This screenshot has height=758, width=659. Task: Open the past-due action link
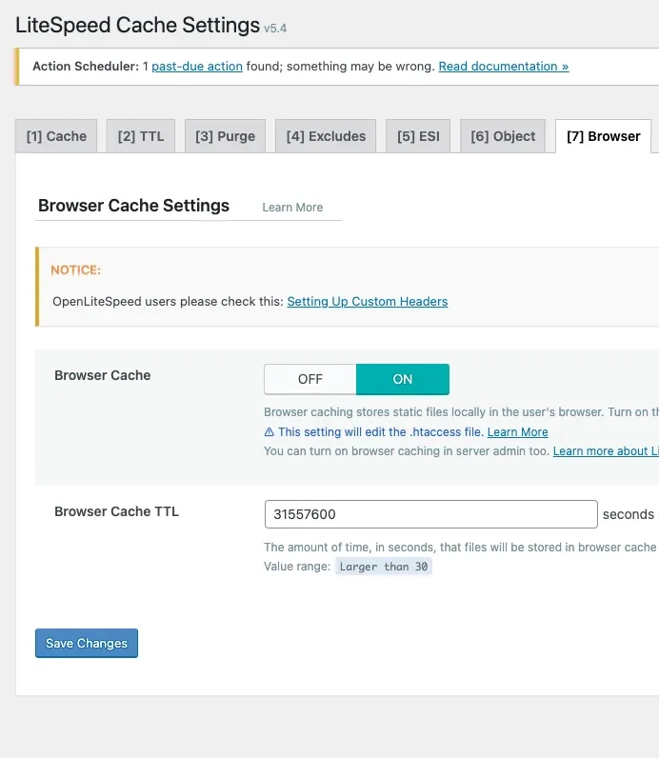click(x=197, y=67)
